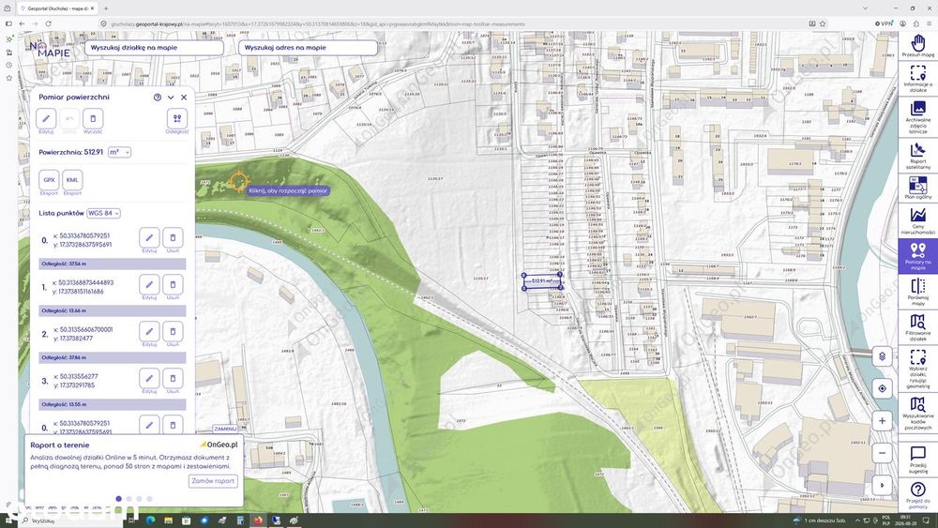The height and width of the screenshot is (528, 938).
Task: Select fourth carousel dot in Raport card
Action: click(149, 498)
